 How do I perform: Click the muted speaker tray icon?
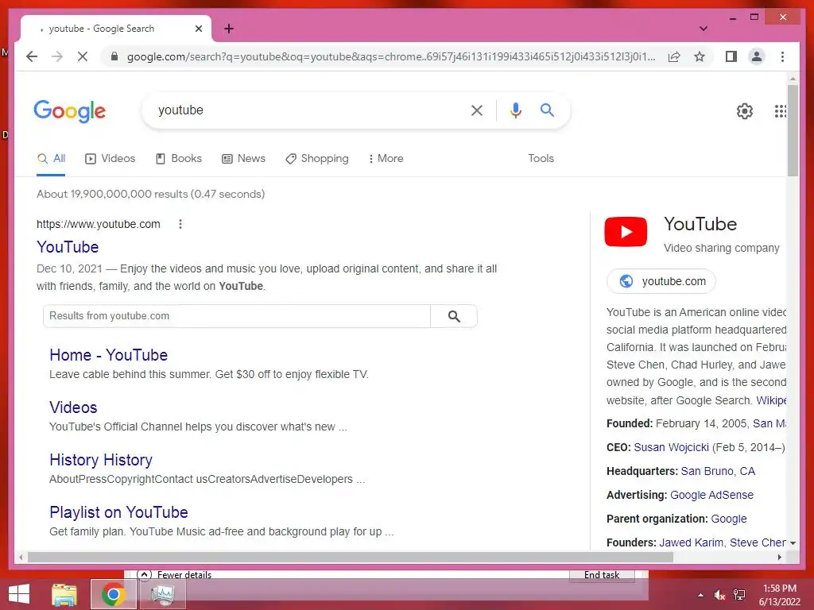click(719, 595)
